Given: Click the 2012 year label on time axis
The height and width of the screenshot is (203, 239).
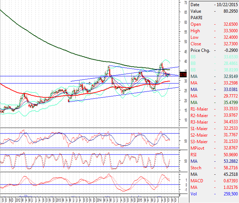Looking at the screenshot, I should 17,200.
